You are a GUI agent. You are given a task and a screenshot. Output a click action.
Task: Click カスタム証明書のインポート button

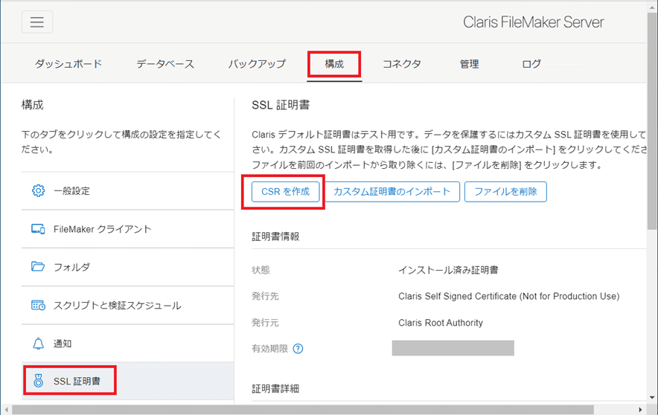pos(392,192)
